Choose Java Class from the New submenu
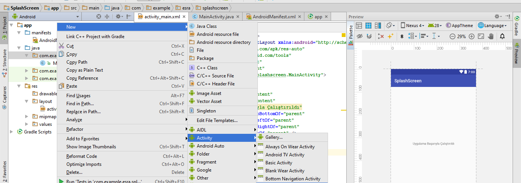The image size is (521, 183). [x=223, y=26]
